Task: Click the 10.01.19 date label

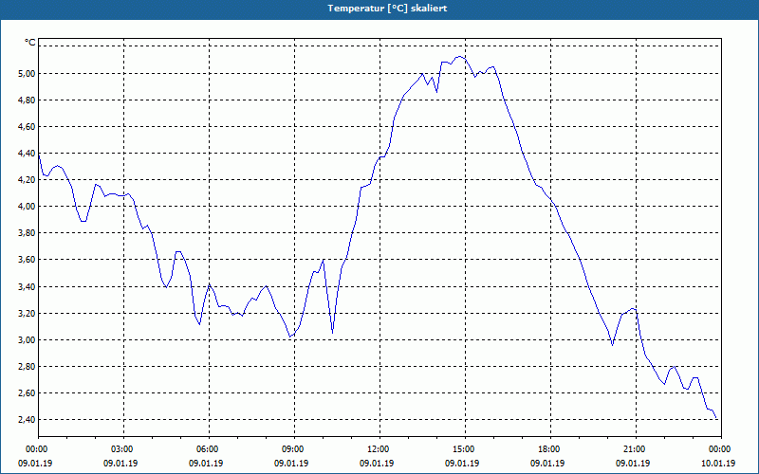Action: click(x=718, y=464)
